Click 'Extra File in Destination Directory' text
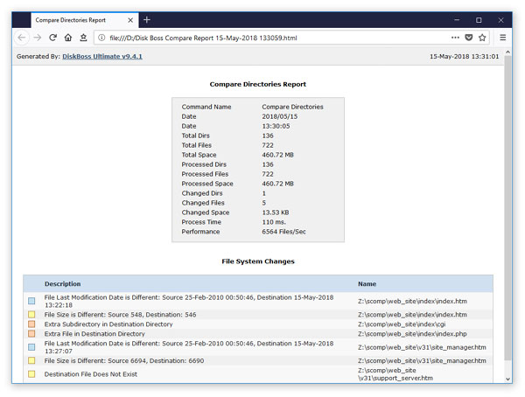 click(x=94, y=334)
